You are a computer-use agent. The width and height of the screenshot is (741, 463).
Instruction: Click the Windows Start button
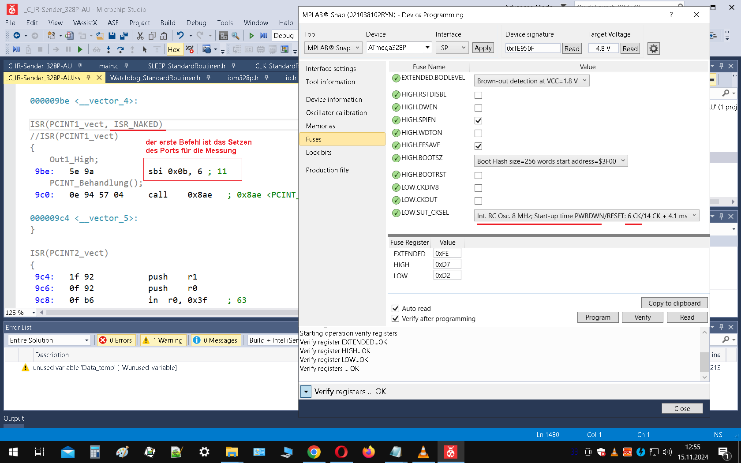point(13,452)
